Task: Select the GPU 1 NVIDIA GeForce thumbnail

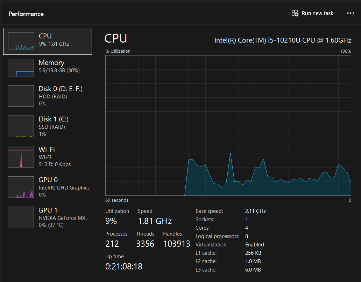Action: (x=21, y=217)
